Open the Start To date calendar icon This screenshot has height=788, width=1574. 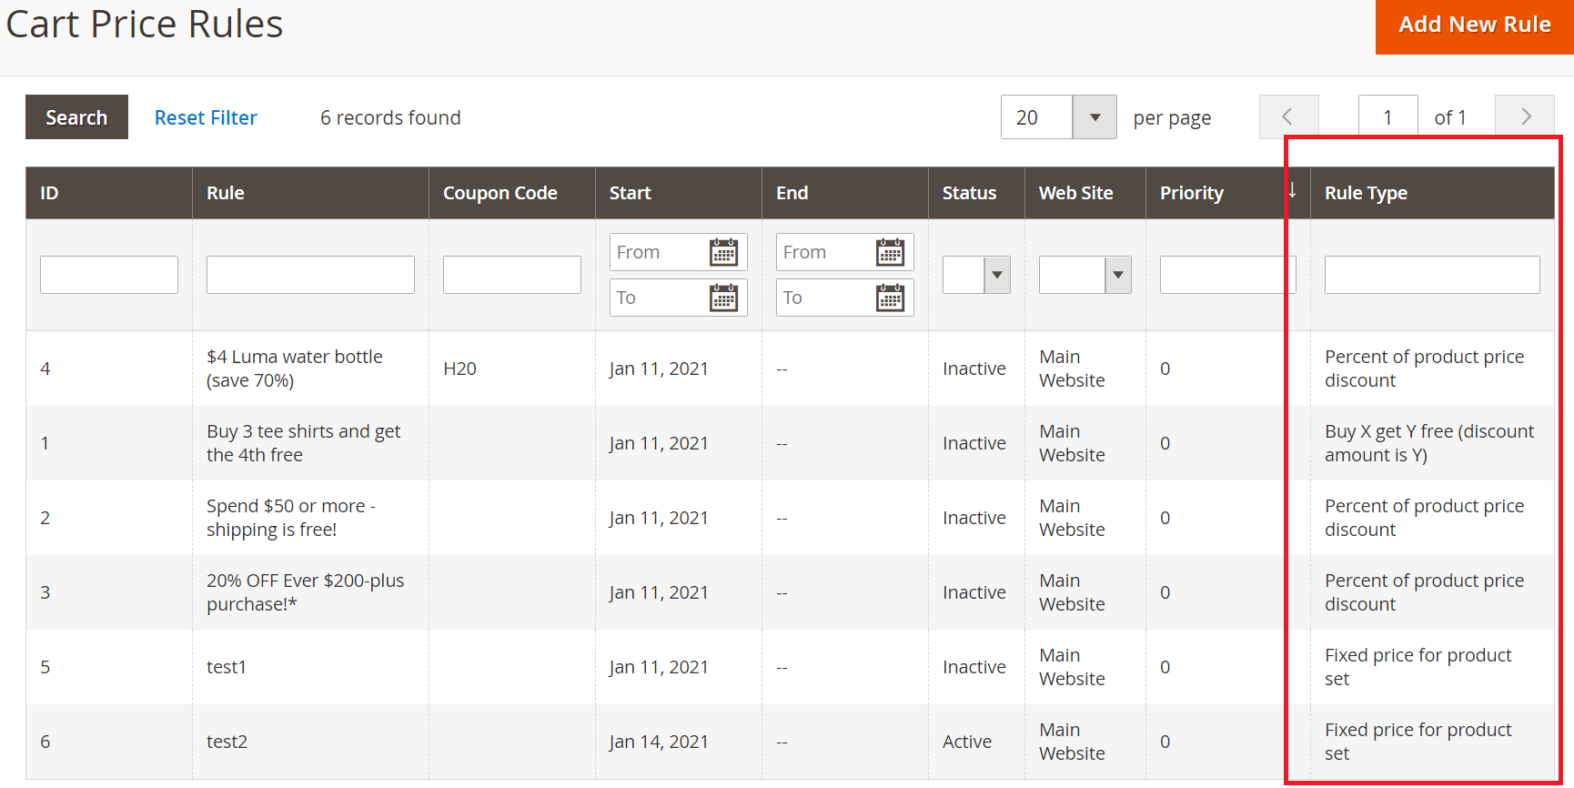tap(723, 298)
